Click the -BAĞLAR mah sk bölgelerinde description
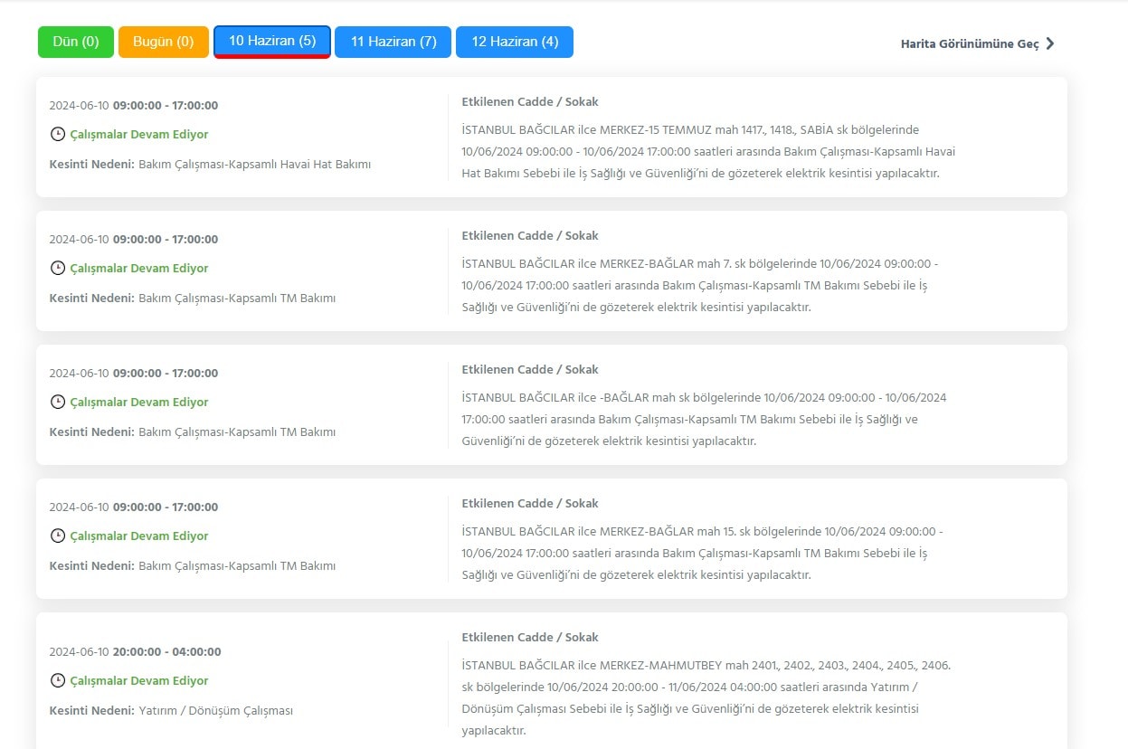The width and height of the screenshot is (1128, 749). 704,419
